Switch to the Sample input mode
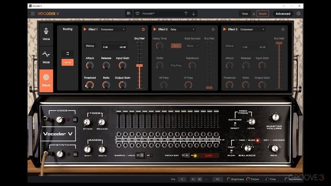 (263, 14)
